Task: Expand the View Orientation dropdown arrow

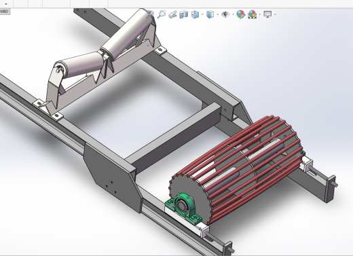Action: [202, 14]
